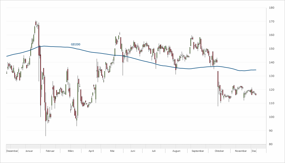Click the GD200 moving average label
This screenshot has height=163, width=285.
pyautogui.click(x=76, y=44)
